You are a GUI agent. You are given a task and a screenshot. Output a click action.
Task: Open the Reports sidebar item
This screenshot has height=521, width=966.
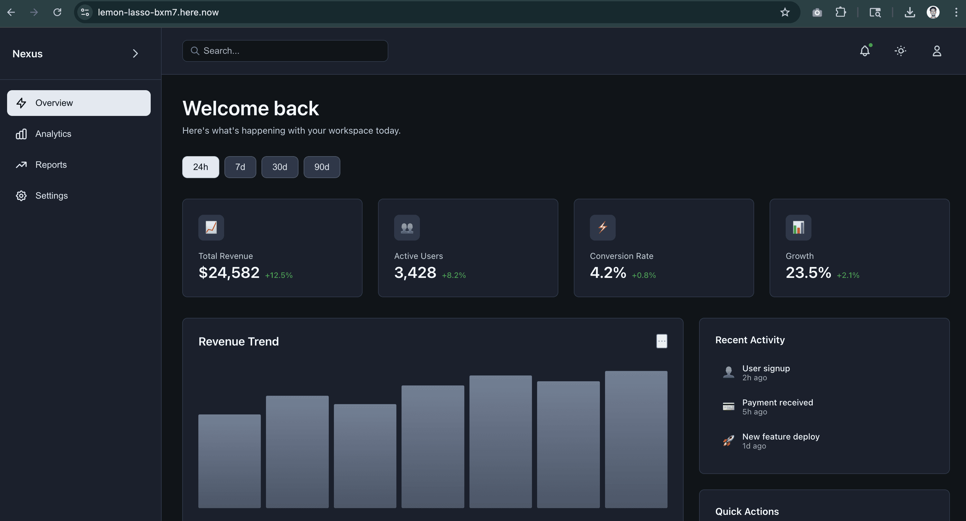click(51, 165)
